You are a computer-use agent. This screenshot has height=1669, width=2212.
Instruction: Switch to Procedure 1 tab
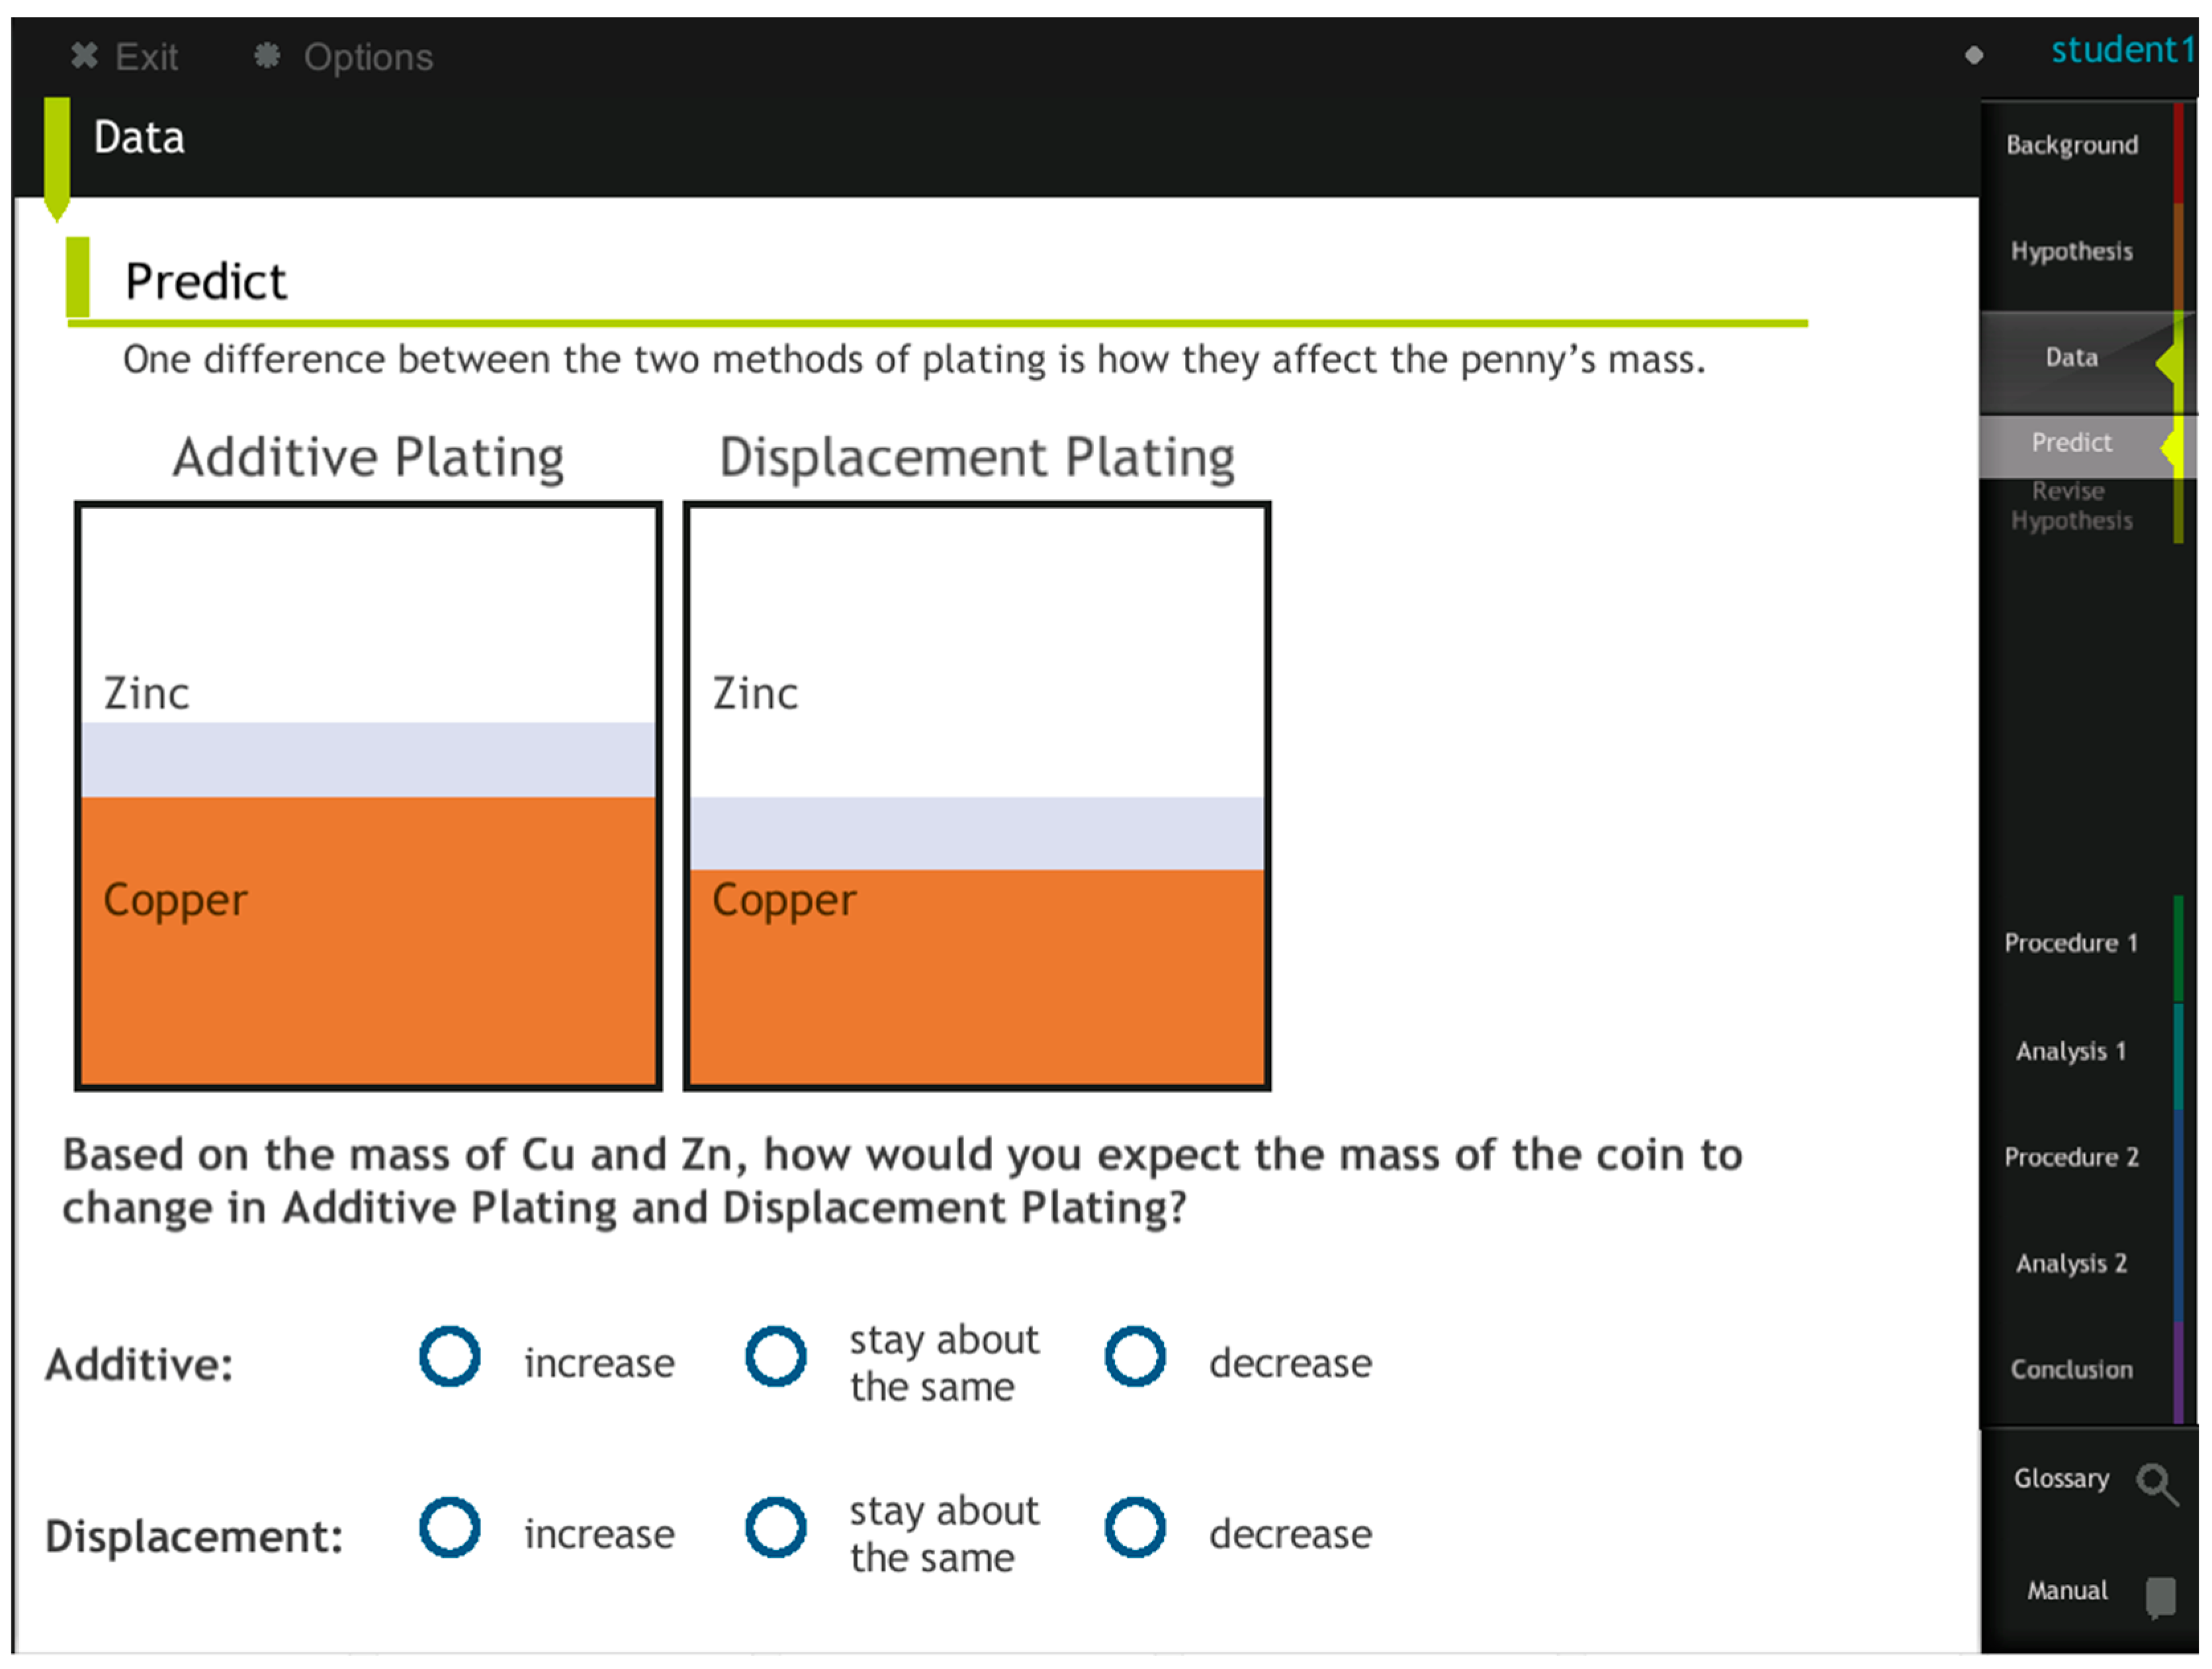2071,944
